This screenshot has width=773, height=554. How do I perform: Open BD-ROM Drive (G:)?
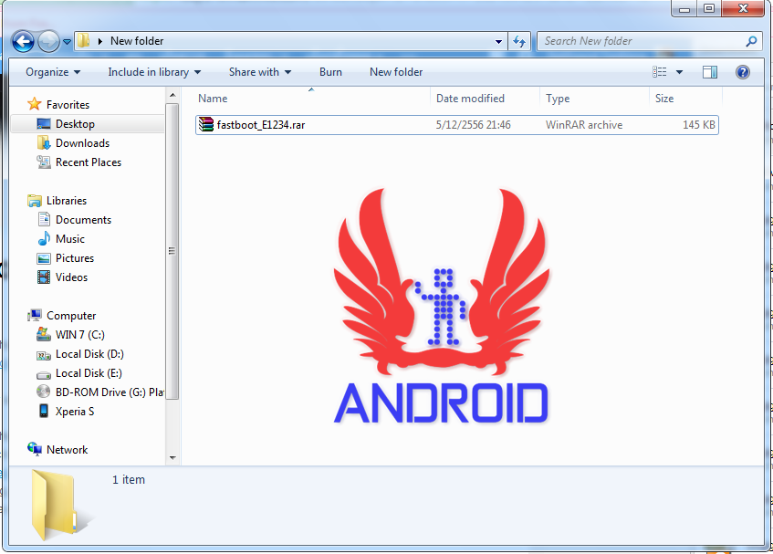109,392
